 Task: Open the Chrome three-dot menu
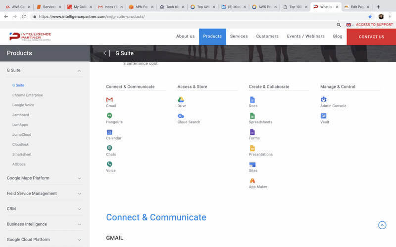[390, 16]
